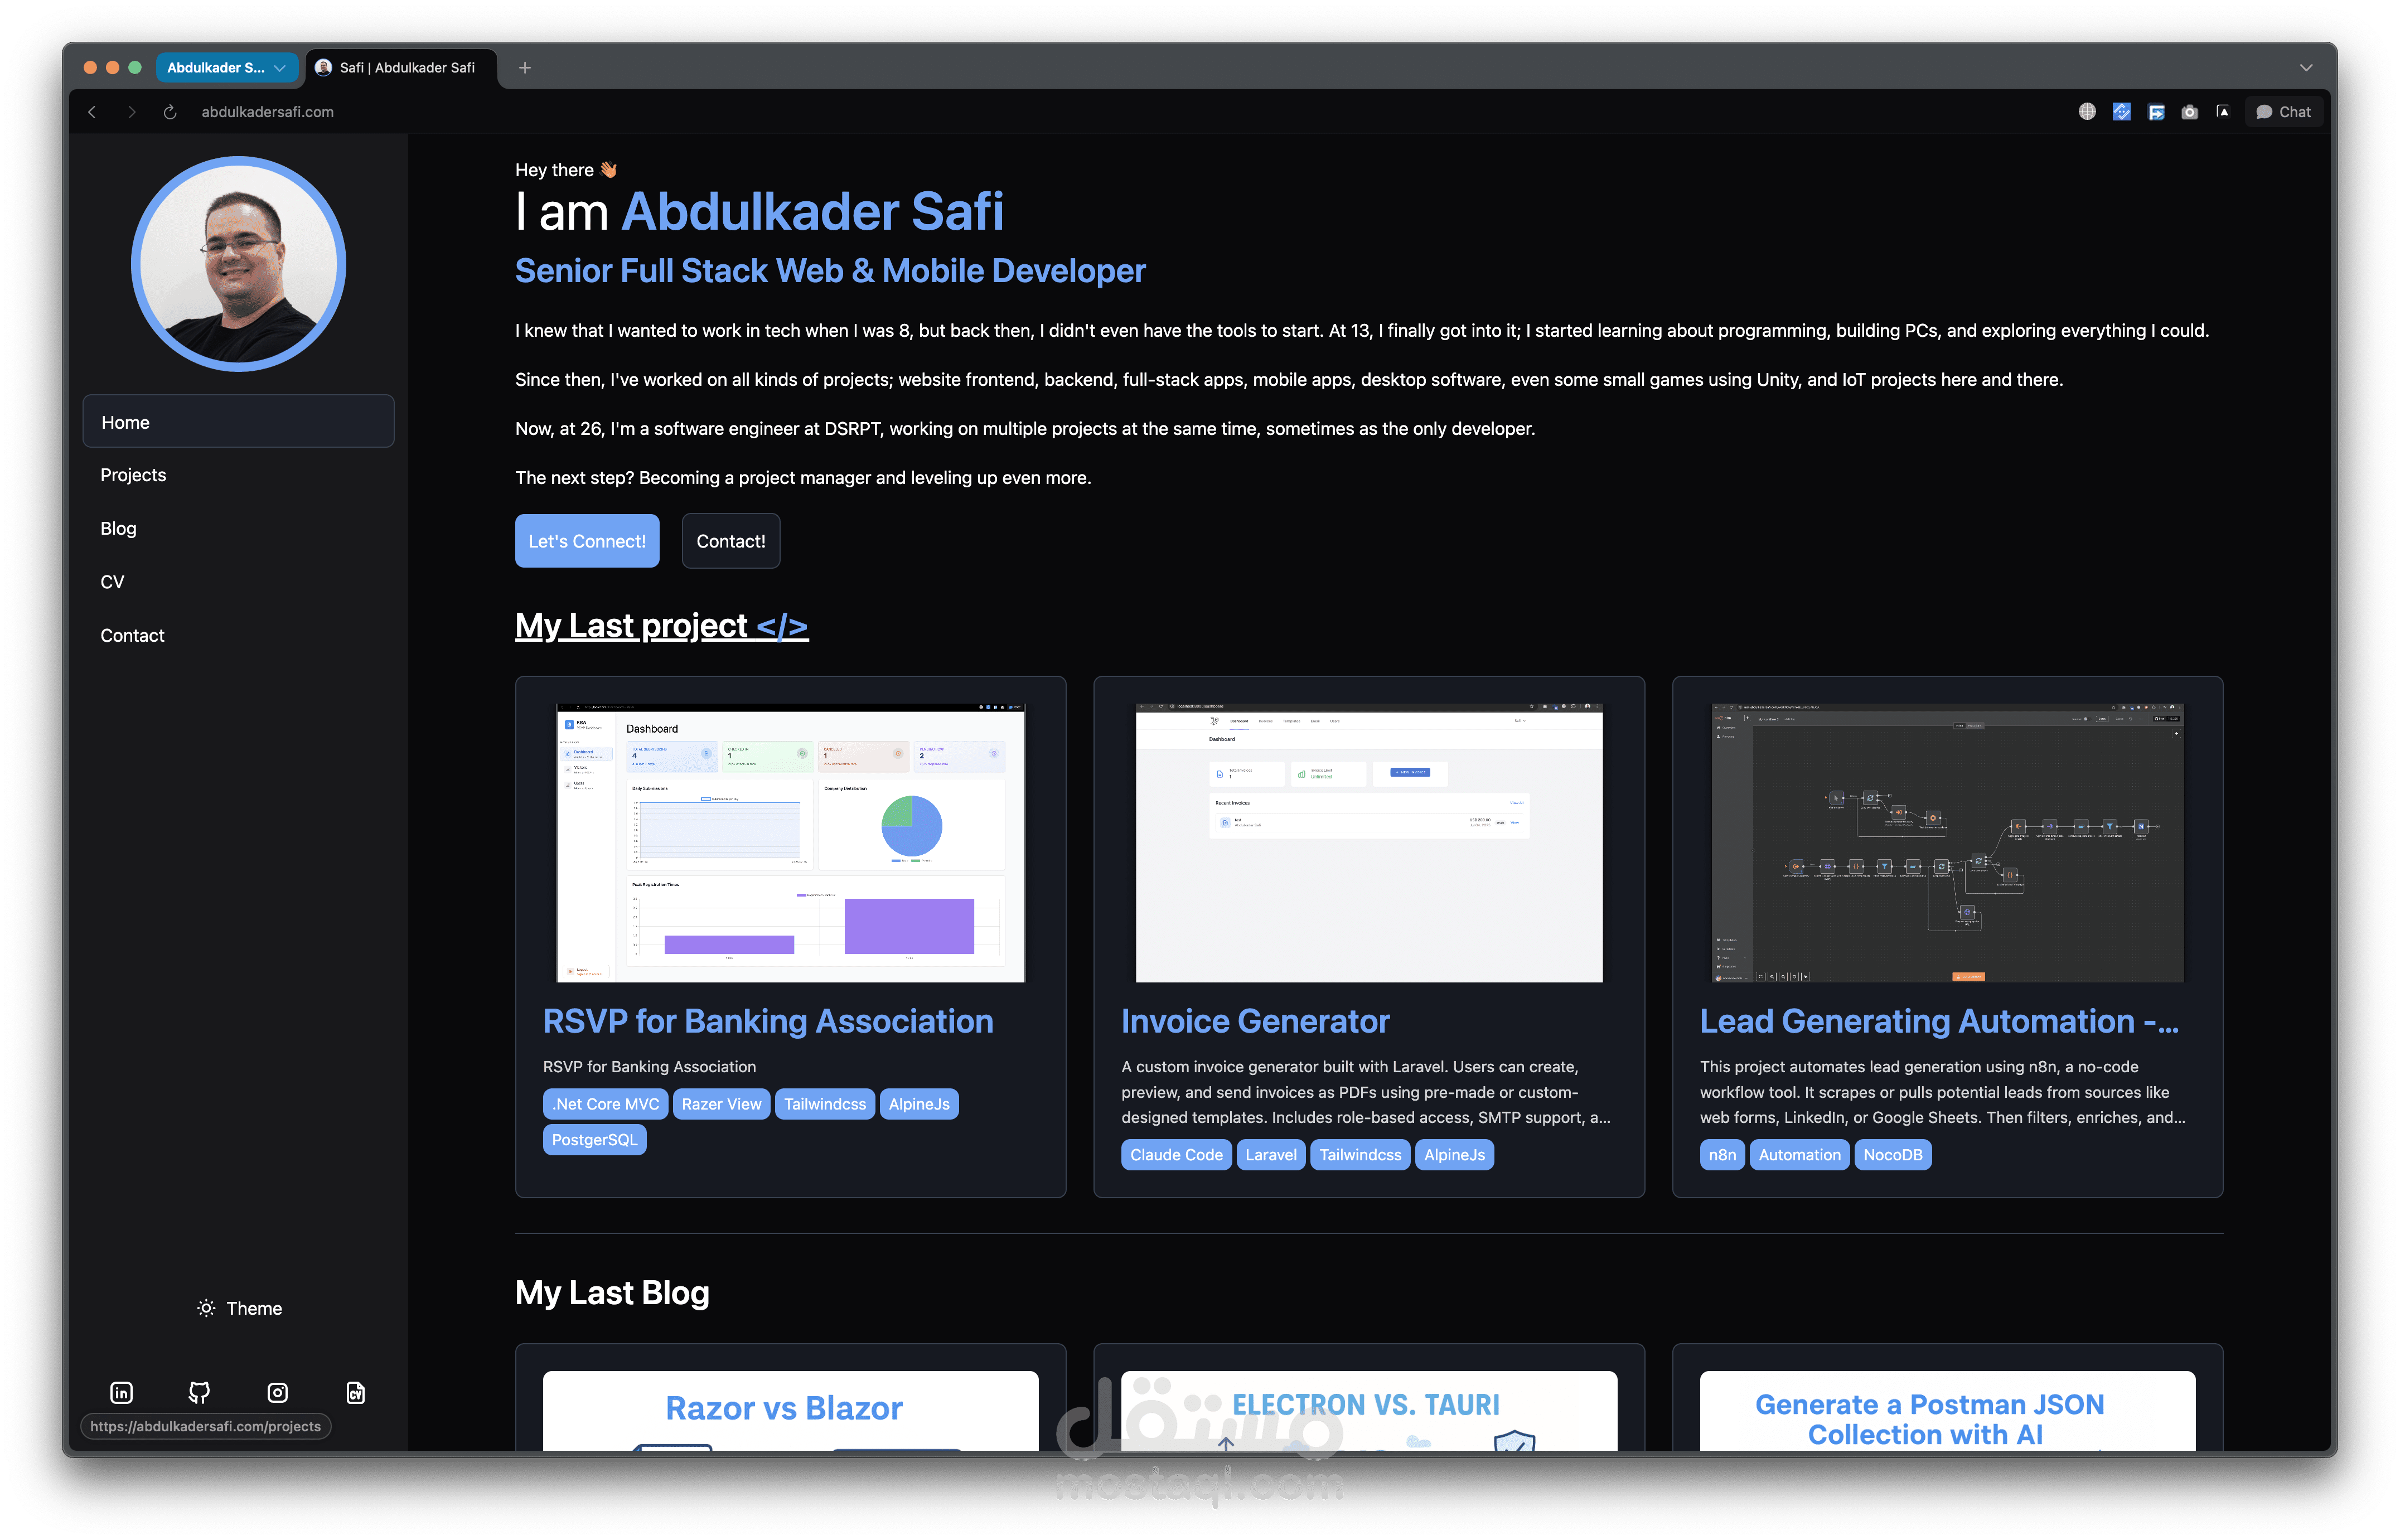2400x1540 pixels.
Task: Click the abdulkadersafi.com address bar
Action: tap(268, 112)
